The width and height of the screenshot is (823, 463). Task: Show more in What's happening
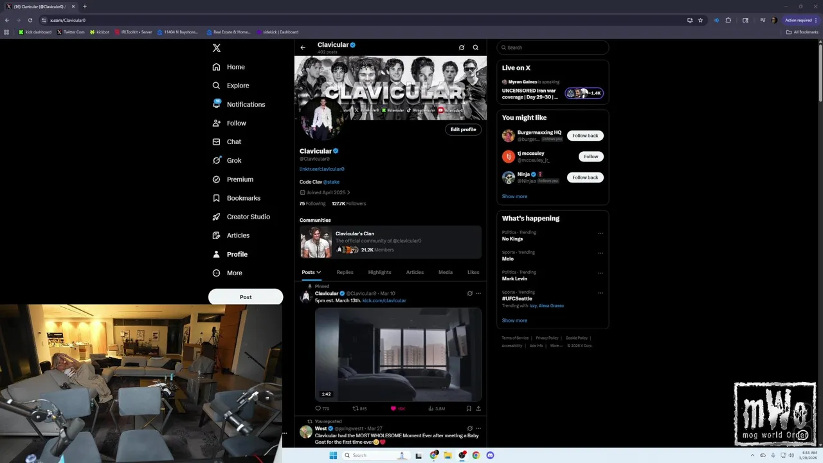coord(514,320)
